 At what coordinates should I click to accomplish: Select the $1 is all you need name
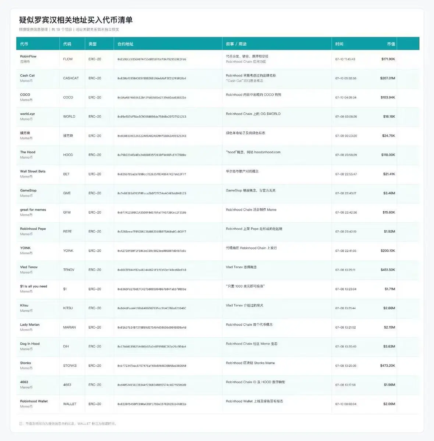click(33, 286)
